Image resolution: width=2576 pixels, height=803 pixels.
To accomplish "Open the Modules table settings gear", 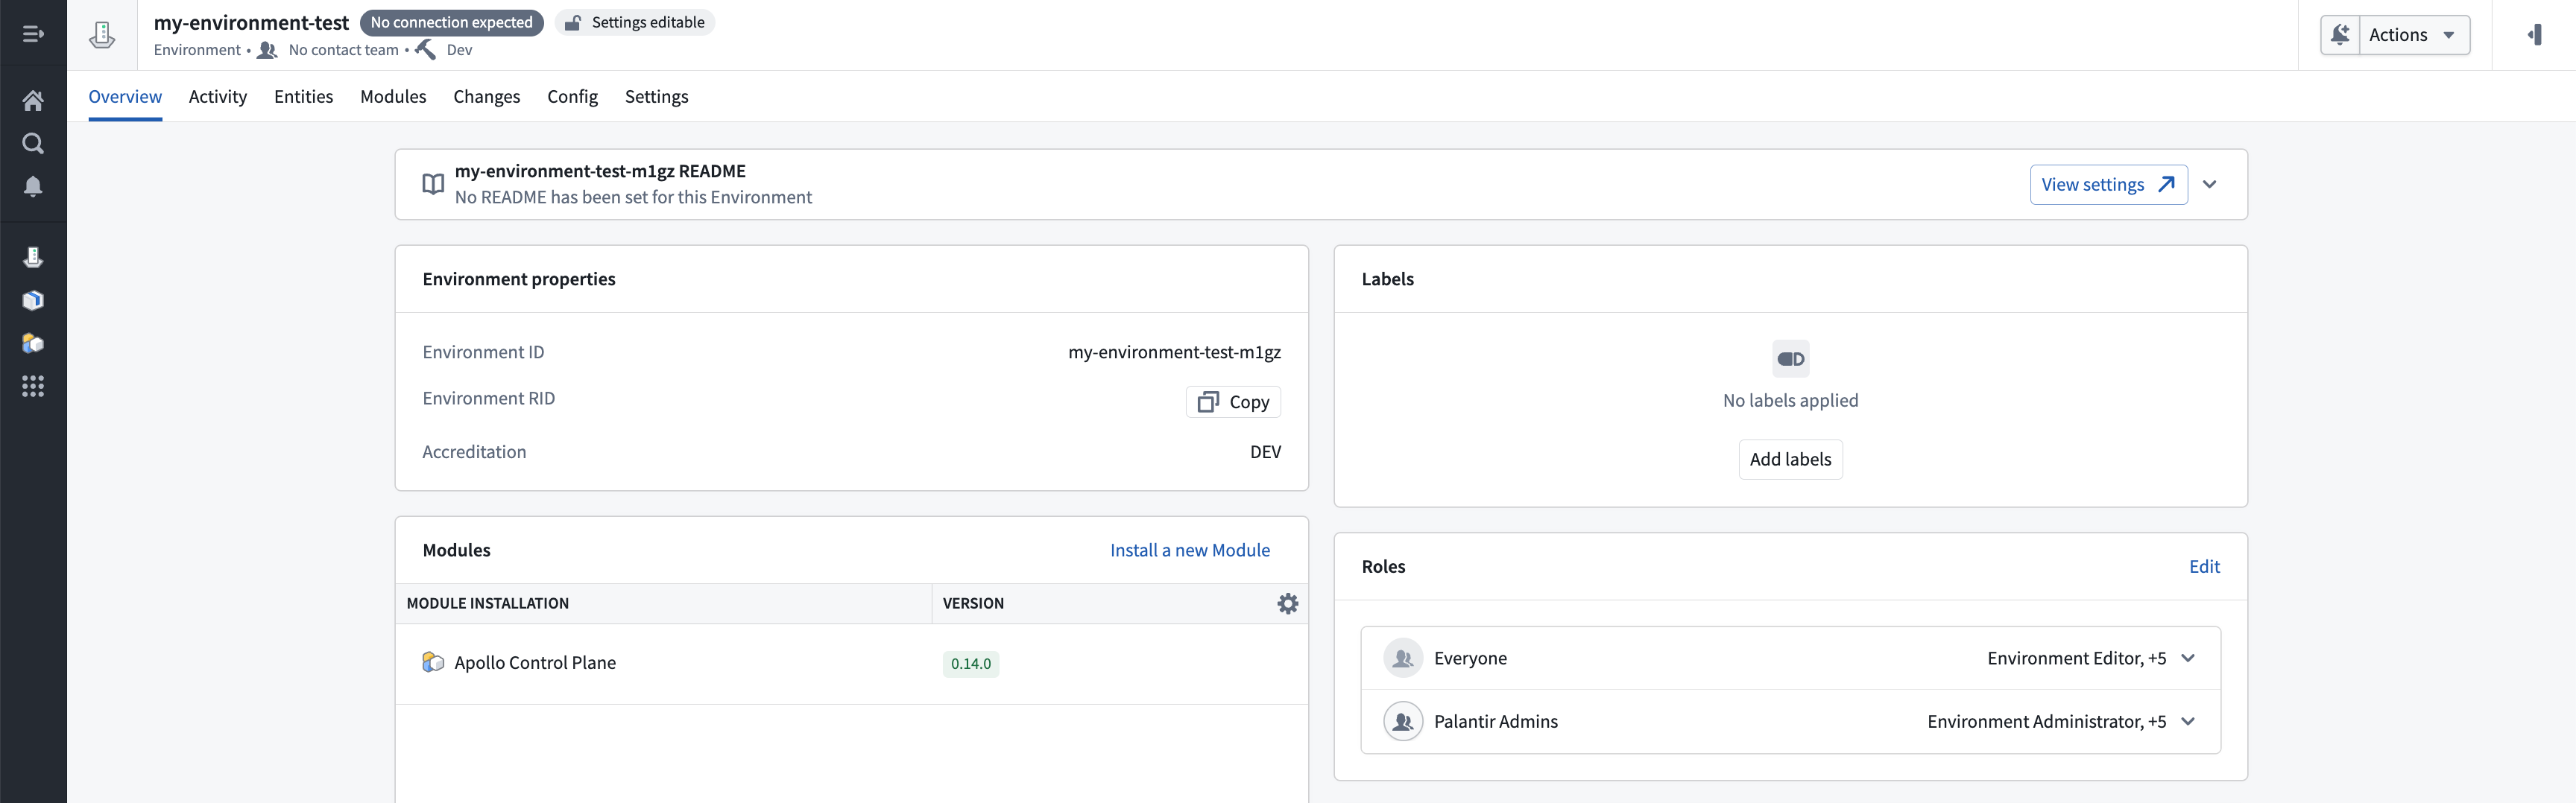I will click(1288, 603).
